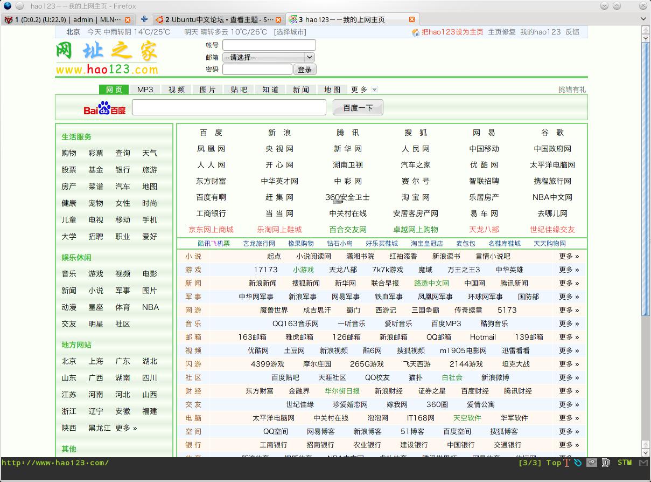651x482 pixels.
Task: Click the 百度一下 search button
Action: point(358,107)
